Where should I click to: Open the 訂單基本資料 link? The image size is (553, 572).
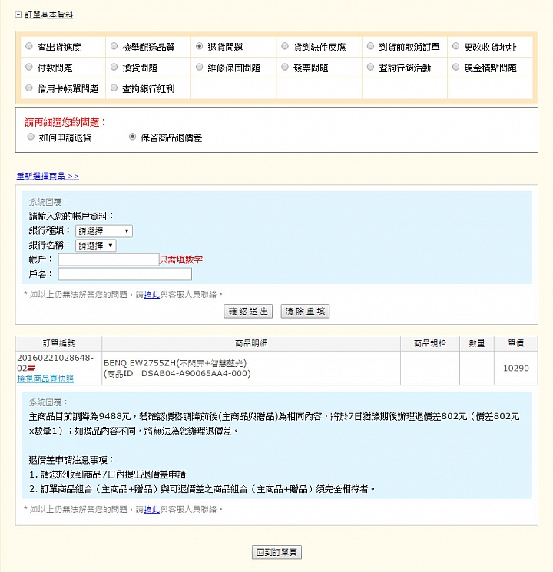pyautogui.click(x=49, y=15)
